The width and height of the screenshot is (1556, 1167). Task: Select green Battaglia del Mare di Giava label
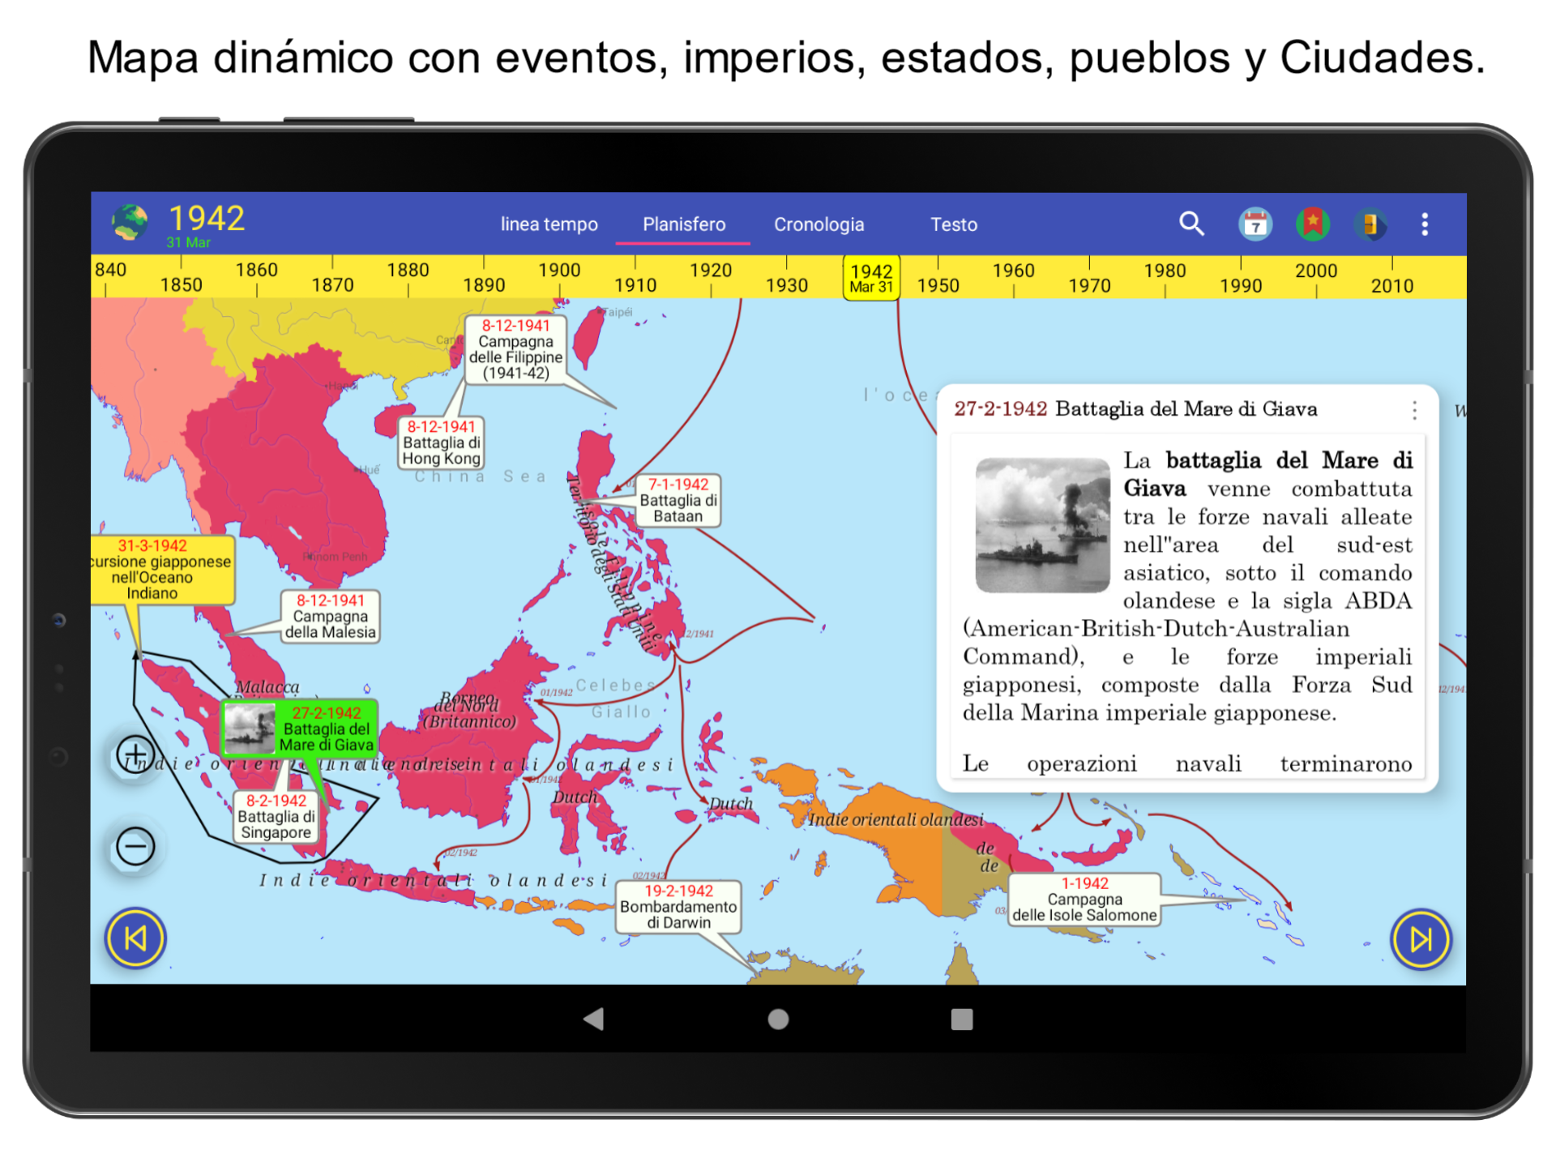300,729
